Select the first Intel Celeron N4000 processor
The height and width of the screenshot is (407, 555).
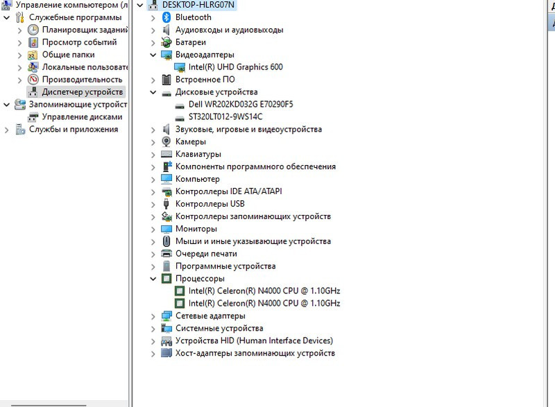point(264,291)
